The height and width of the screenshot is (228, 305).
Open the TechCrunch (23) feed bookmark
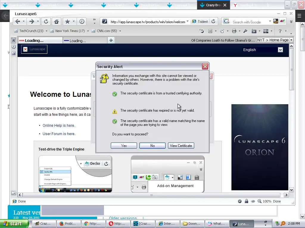(x=29, y=31)
